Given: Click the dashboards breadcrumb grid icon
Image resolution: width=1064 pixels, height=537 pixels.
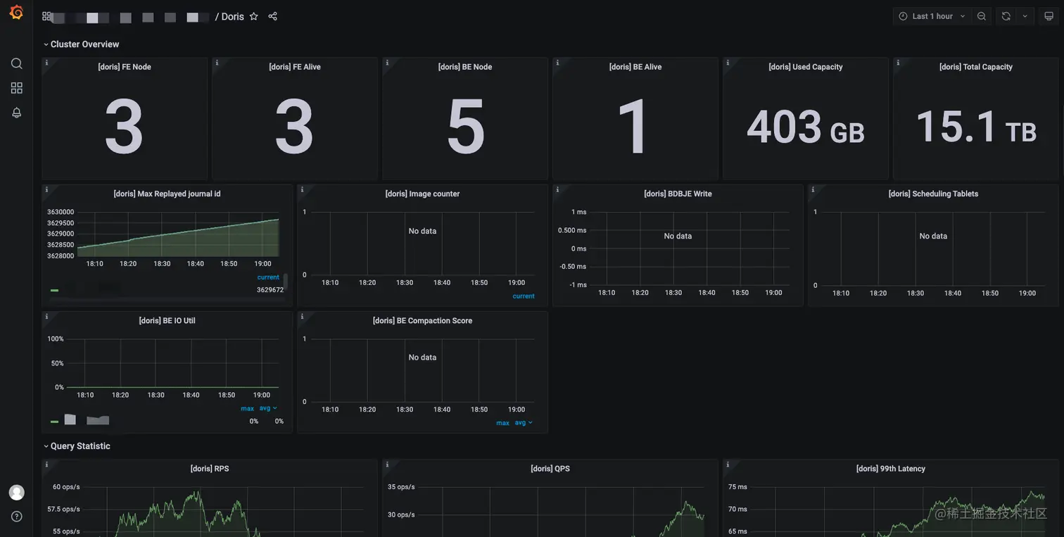Looking at the screenshot, I should pos(46,16).
